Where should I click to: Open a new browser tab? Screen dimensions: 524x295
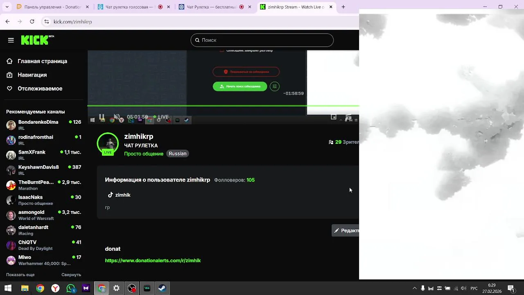[343, 7]
